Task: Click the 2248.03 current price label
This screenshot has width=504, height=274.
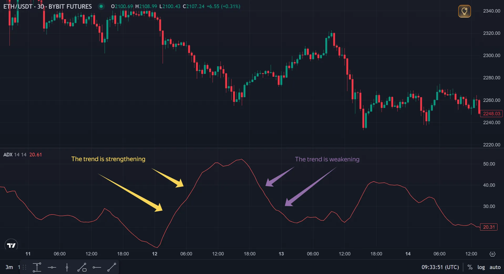Action: [x=491, y=113]
